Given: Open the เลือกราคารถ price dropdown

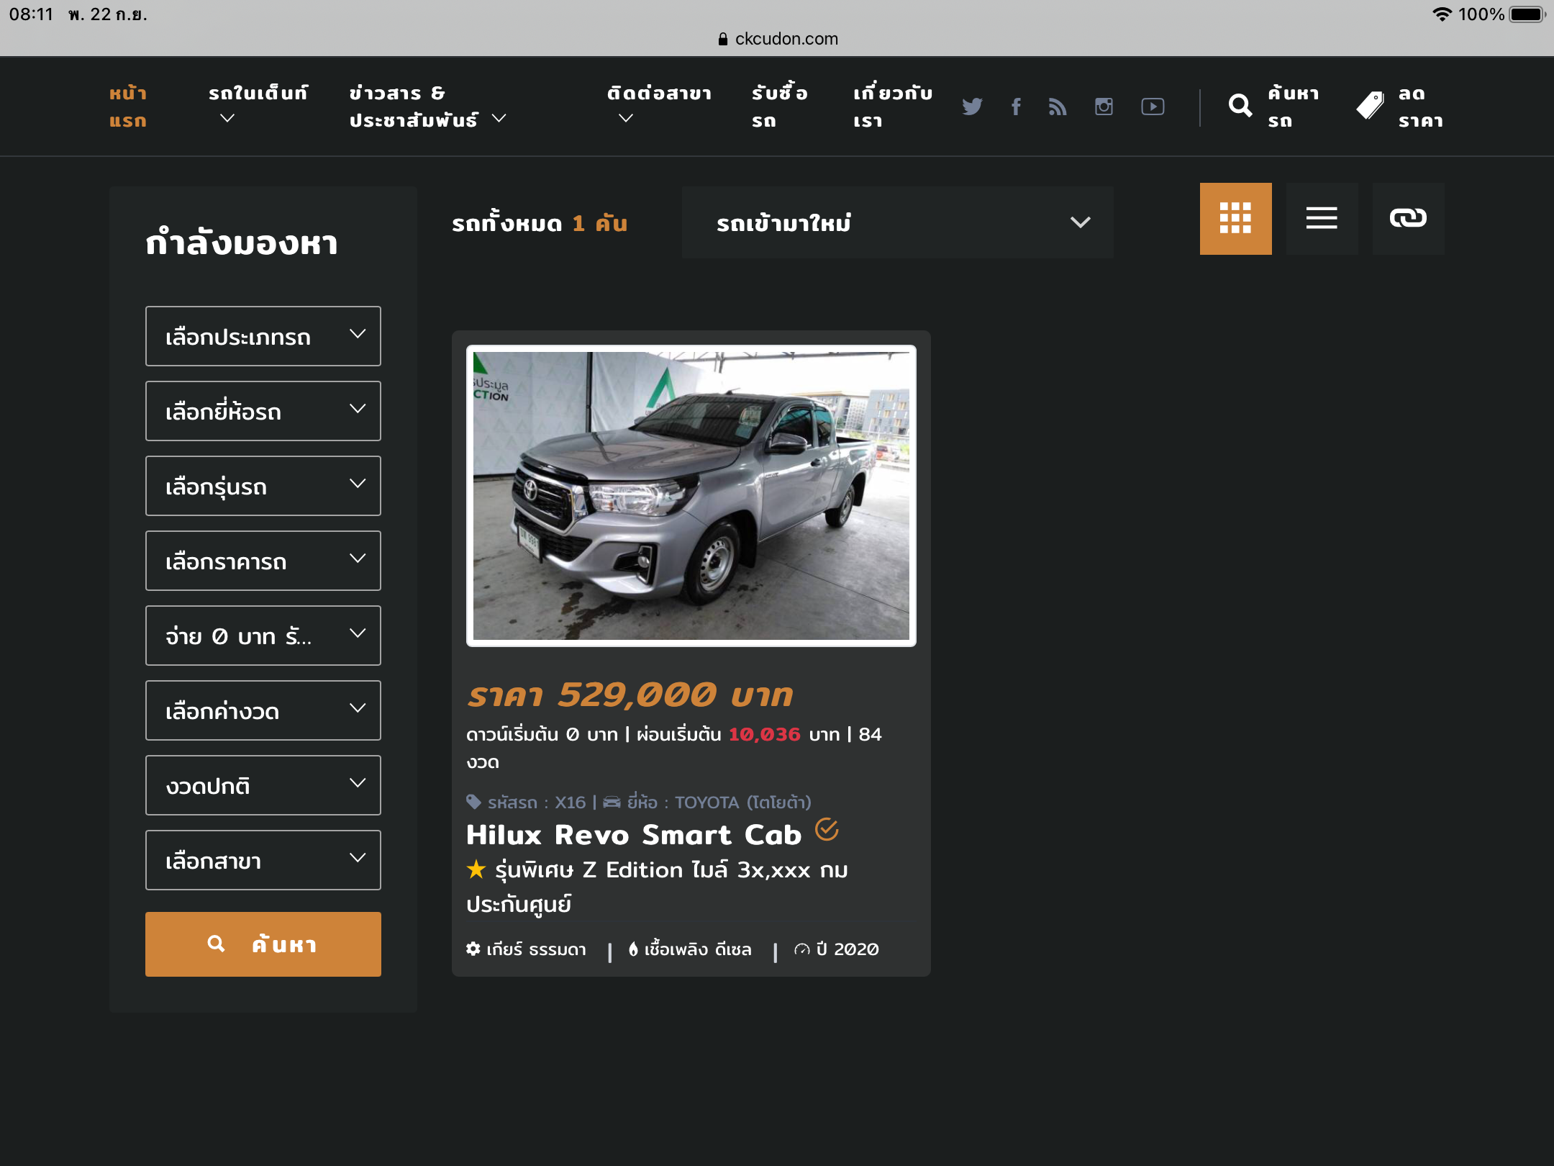Looking at the screenshot, I should [263, 561].
